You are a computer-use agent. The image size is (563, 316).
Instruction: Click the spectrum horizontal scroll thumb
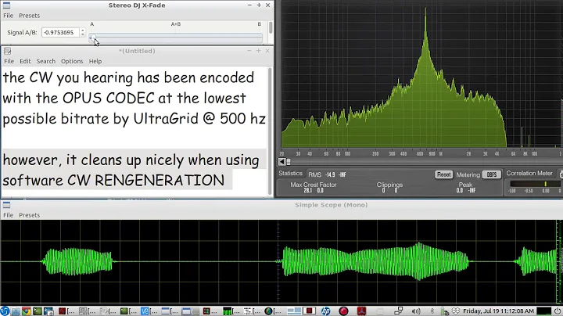[x=288, y=162]
